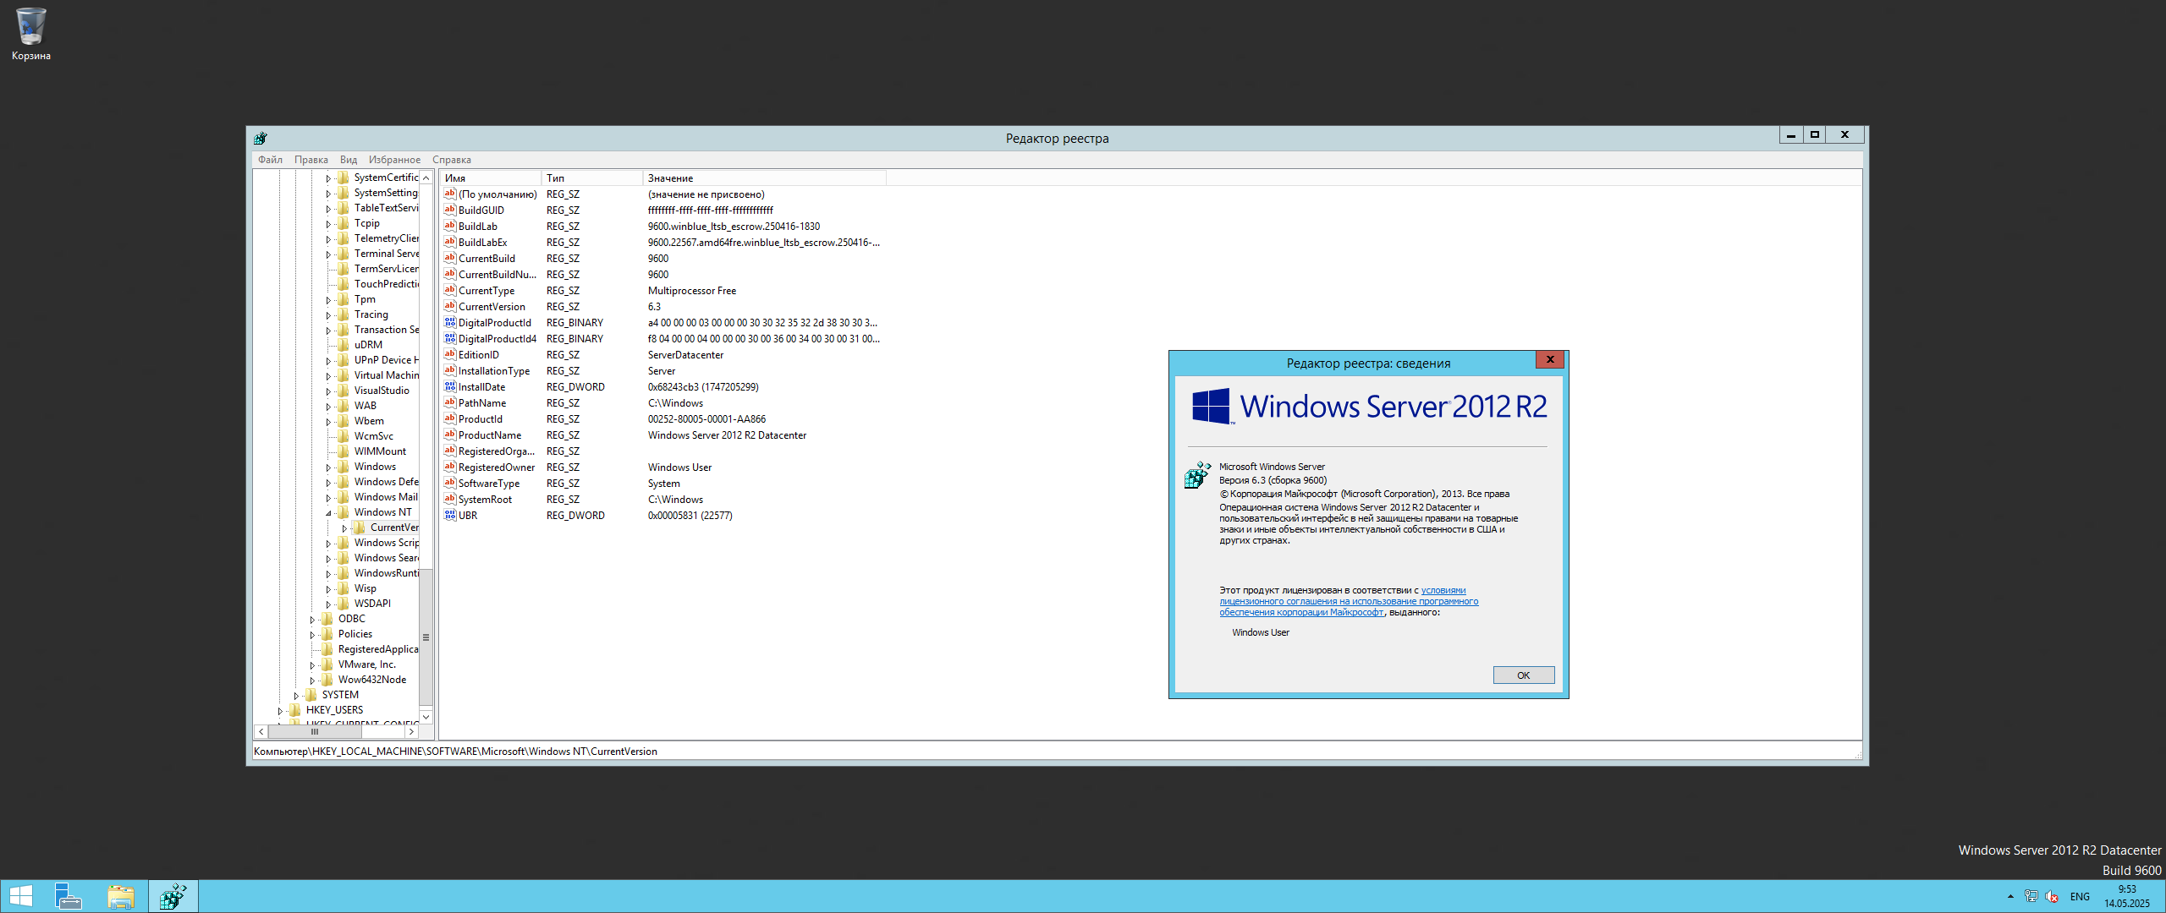The height and width of the screenshot is (913, 2166).
Task: Select the CurrentBuild value row
Action: pyautogui.click(x=662, y=258)
